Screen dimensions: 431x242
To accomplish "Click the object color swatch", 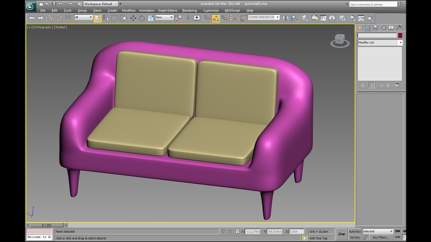I will point(400,35).
